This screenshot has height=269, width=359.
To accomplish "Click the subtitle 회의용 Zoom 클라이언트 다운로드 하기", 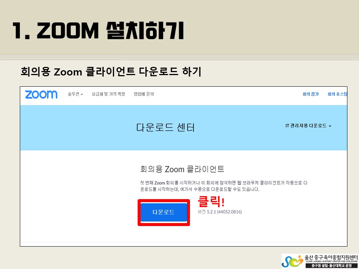I will pos(111,72).
